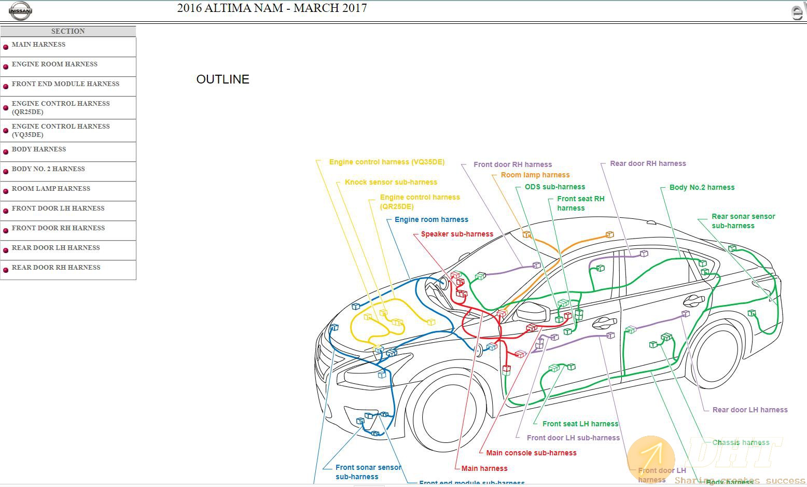This screenshot has height=487, width=807.
Task: Click the Body No.2 harness diagram label
Action: click(702, 188)
